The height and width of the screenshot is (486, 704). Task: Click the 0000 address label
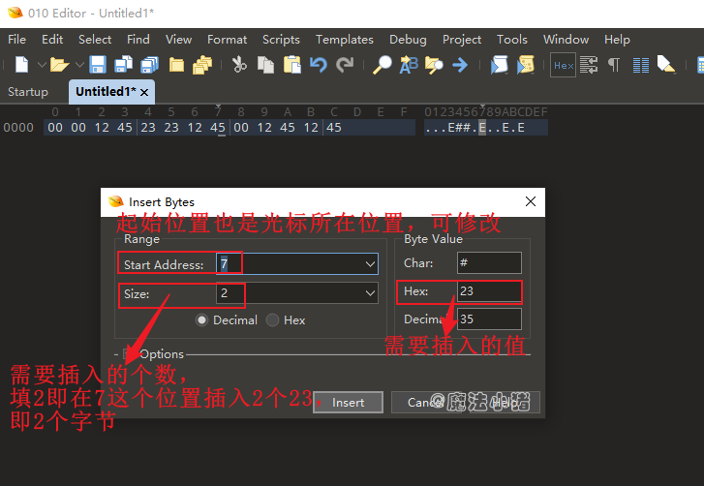18,128
